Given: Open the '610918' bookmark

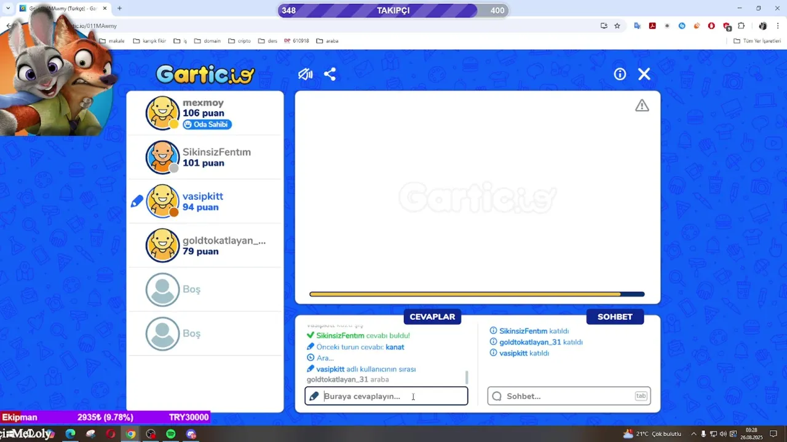Looking at the screenshot, I should coord(296,41).
